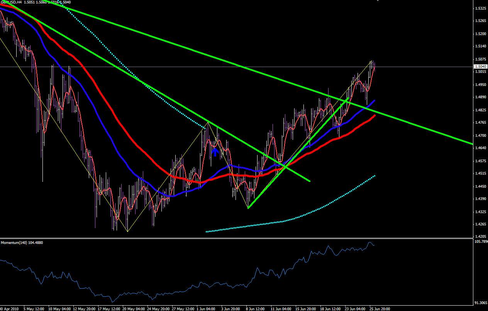488x311 pixels.
Task: Click the blue up arrow marker
Action: (215, 152)
